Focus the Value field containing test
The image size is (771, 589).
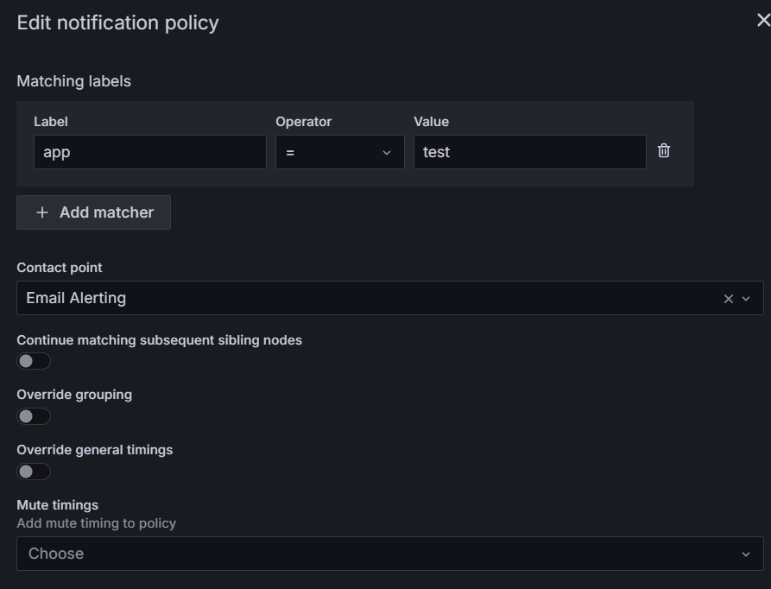coord(528,152)
